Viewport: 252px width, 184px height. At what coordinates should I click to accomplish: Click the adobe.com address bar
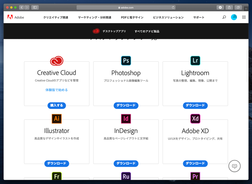click(x=126, y=8)
